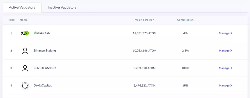The image size is (250, 98).
Task: Click the stake.fish fish logo avatar
Action: click(x=25, y=33)
